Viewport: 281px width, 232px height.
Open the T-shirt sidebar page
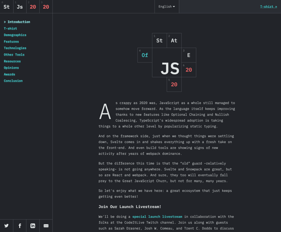click(x=10, y=28)
